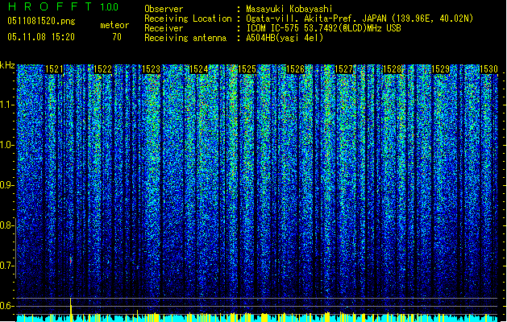Click the 0.9 kHz axis label
507x322 pixels.
[x=6, y=185]
